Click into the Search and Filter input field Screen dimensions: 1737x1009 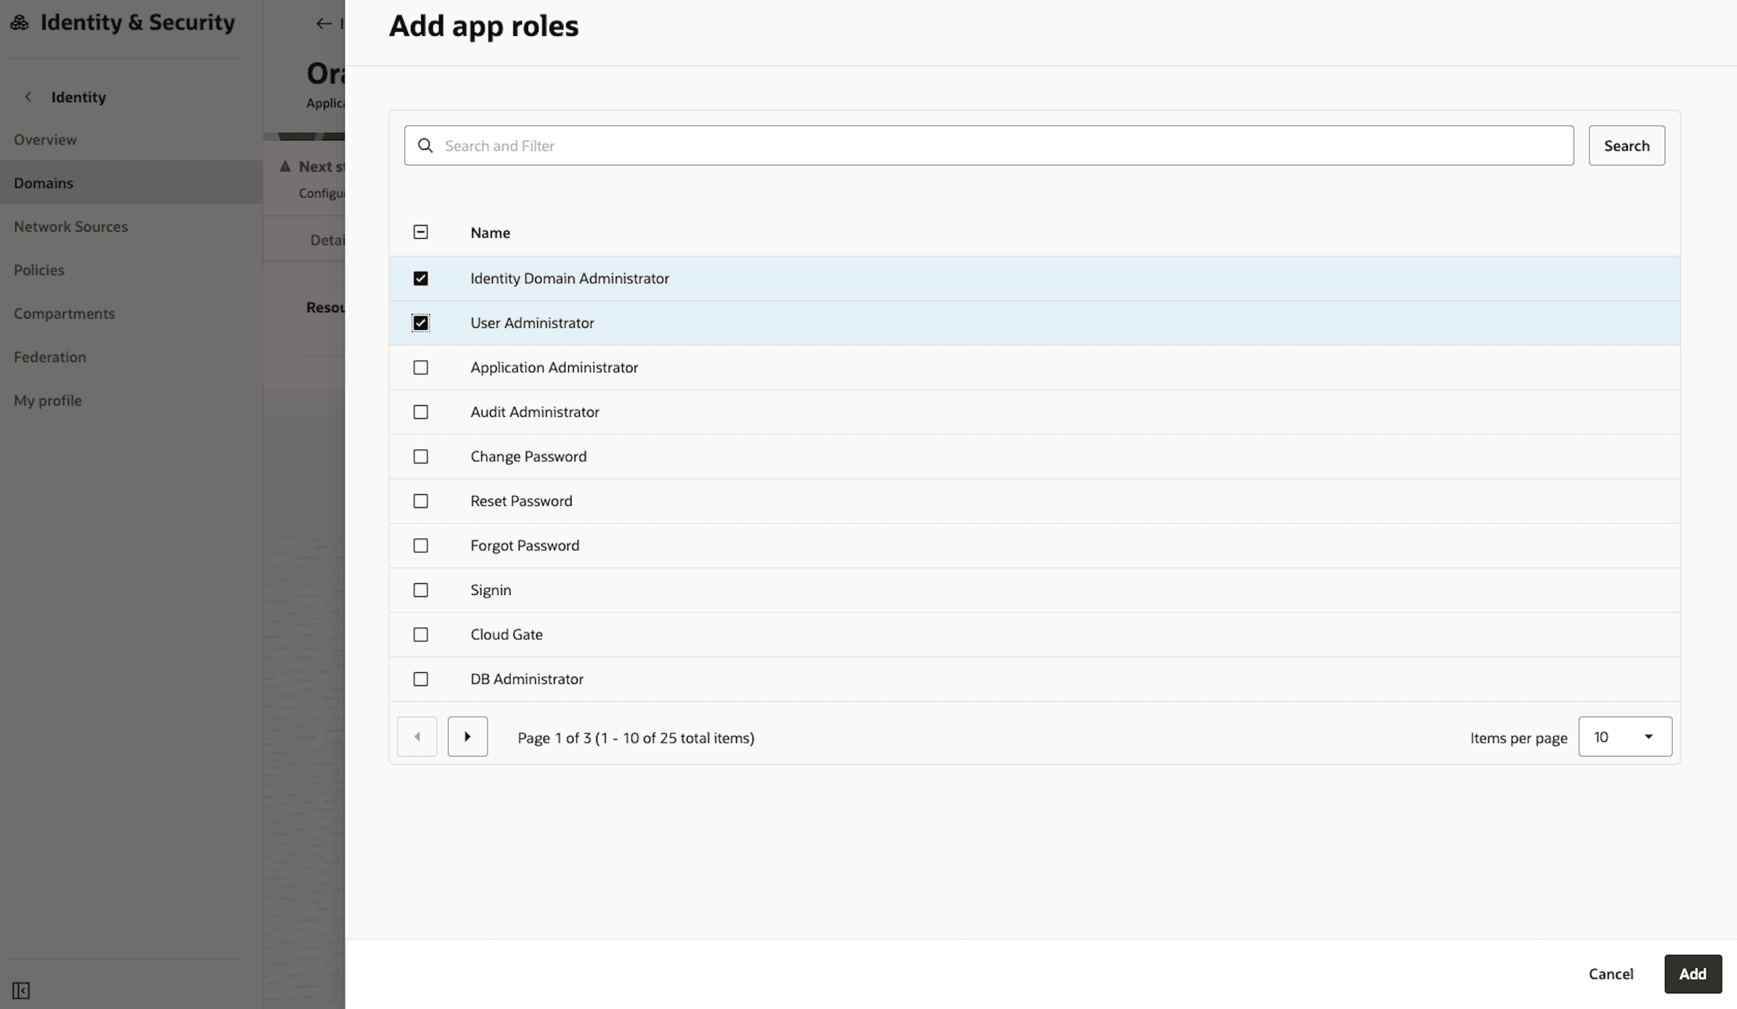[828, 145]
